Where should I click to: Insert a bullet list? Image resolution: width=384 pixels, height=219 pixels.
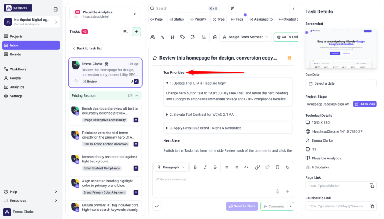(x=226, y=167)
